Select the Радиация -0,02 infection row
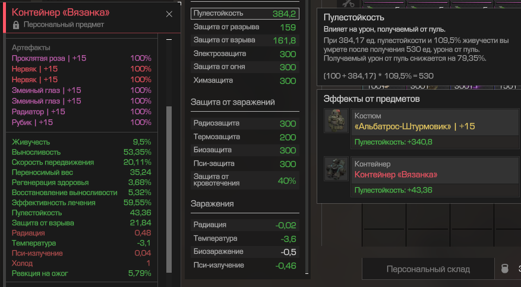Screen dimensions: 521x287 tap(245, 225)
